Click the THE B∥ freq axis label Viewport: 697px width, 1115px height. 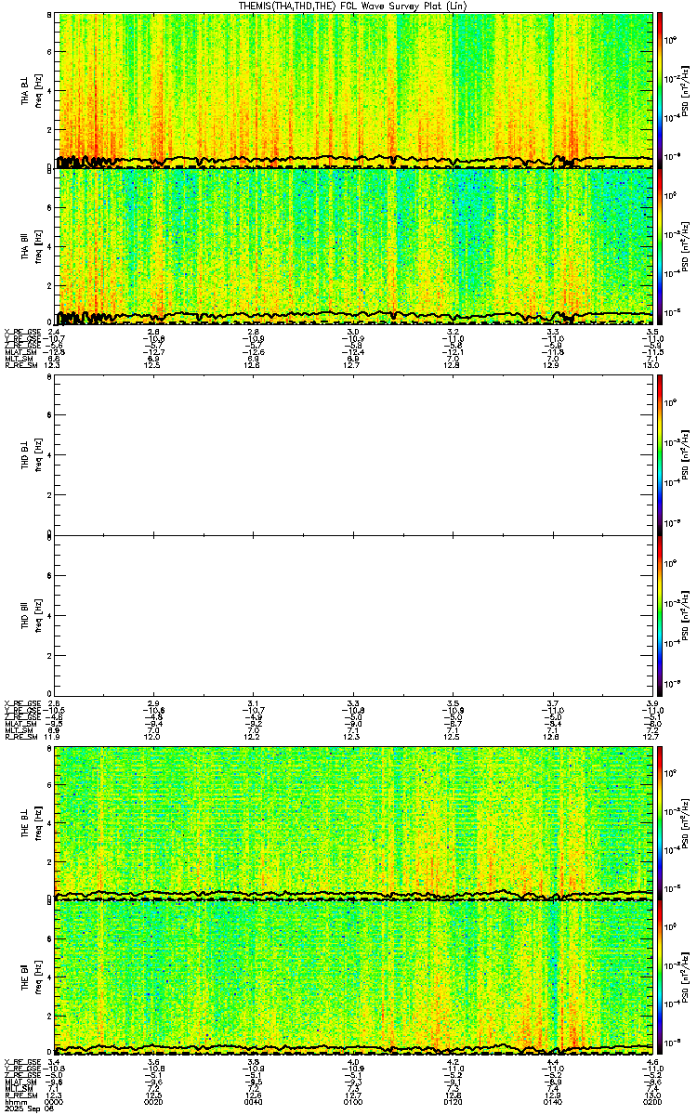[x=37, y=978]
